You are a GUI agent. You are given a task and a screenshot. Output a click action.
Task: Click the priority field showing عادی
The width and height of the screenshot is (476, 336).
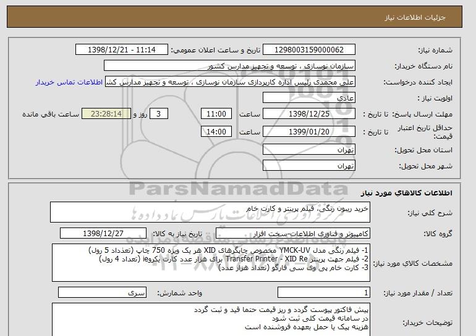pos(308,98)
